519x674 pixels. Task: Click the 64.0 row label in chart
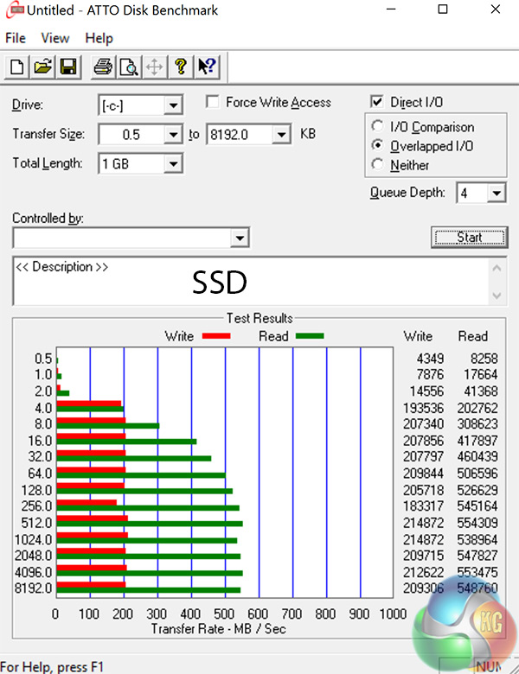coord(40,473)
